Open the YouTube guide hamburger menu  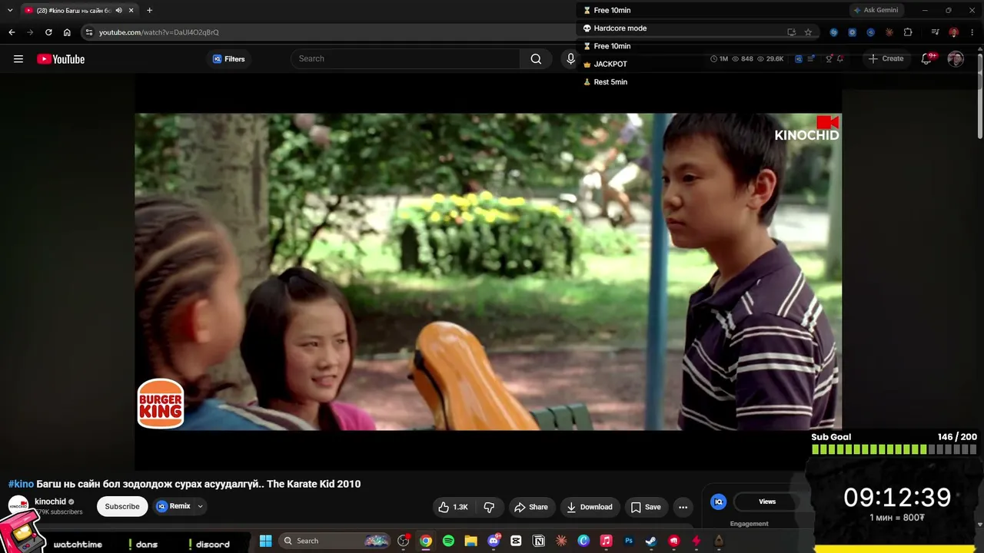click(x=18, y=59)
